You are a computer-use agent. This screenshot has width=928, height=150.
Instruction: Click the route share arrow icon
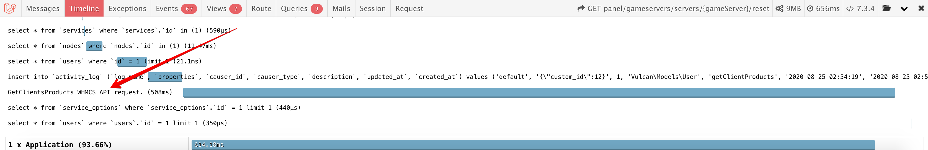(x=581, y=9)
